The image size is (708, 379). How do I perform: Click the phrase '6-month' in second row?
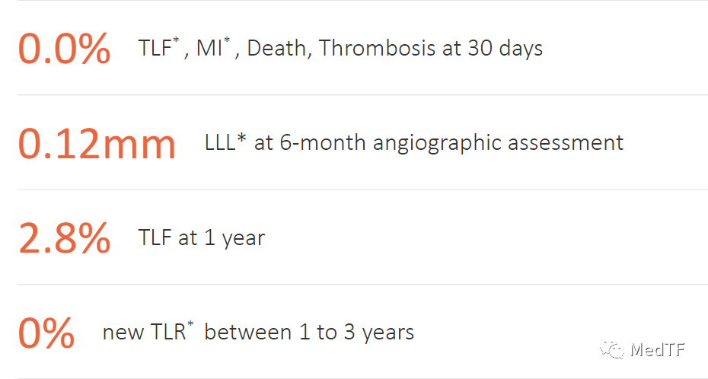(x=322, y=142)
